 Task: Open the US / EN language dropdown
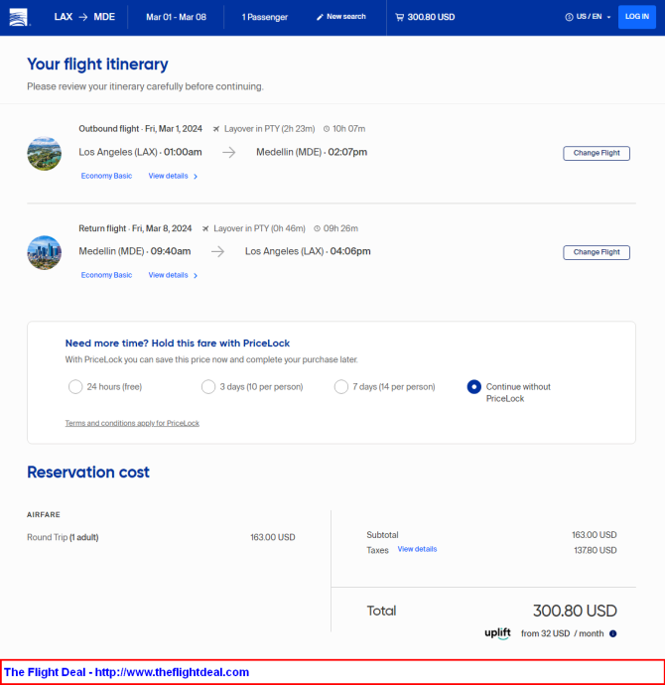(589, 17)
